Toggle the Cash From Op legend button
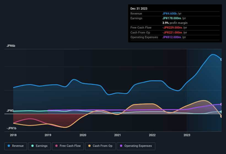Image resolution: width=226 pixels, height=154 pixels. tap(100, 146)
